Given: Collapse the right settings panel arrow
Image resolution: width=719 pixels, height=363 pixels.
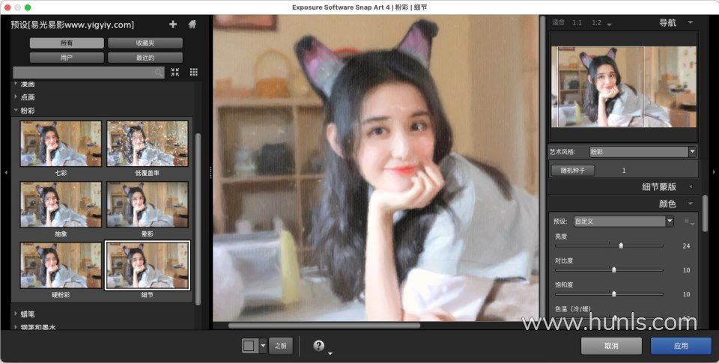Looking at the screenshot, I should tap(714, 172).
